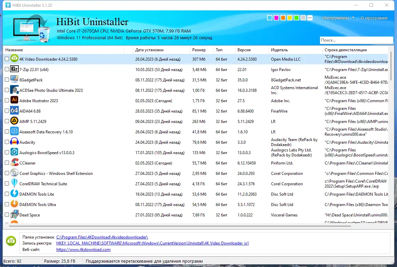Click the 4K Video Downloader app icon in list
The image size is (397, 267).
(x=14, y=59)
